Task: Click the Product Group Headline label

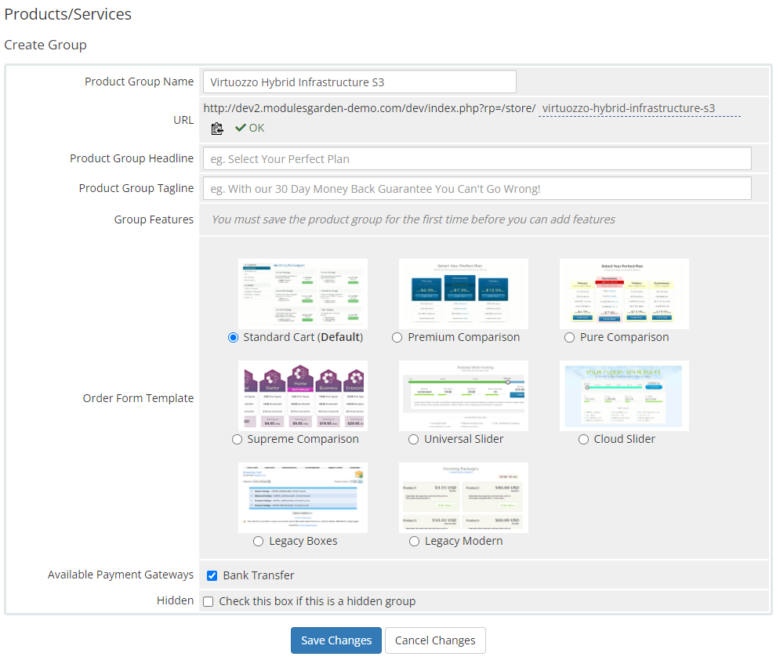Action: [132, 158]
